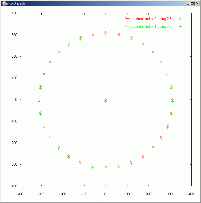The height and width of the screenshot is (203, 201).
Task: Click the x-axis label 0
Action: point(105,194)
